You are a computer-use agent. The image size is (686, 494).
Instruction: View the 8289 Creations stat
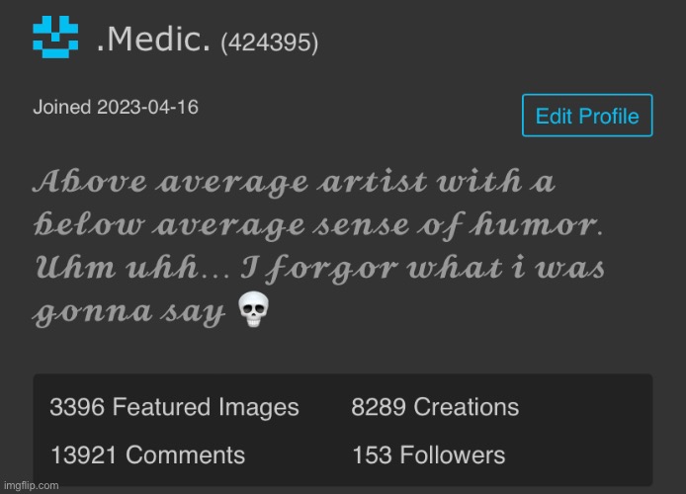[x=435, y=407]
